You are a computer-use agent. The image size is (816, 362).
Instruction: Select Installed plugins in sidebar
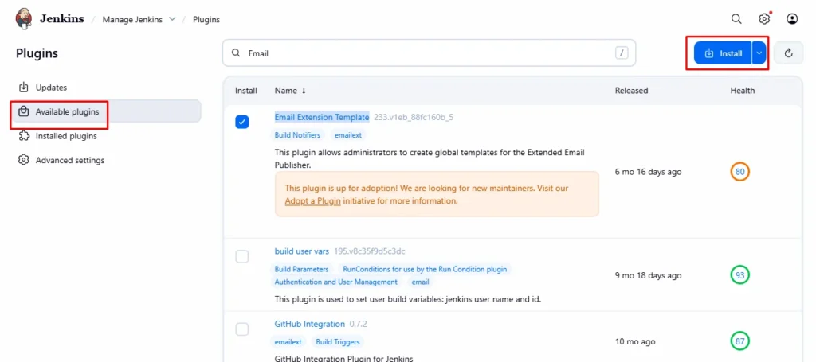pos(66,136)
